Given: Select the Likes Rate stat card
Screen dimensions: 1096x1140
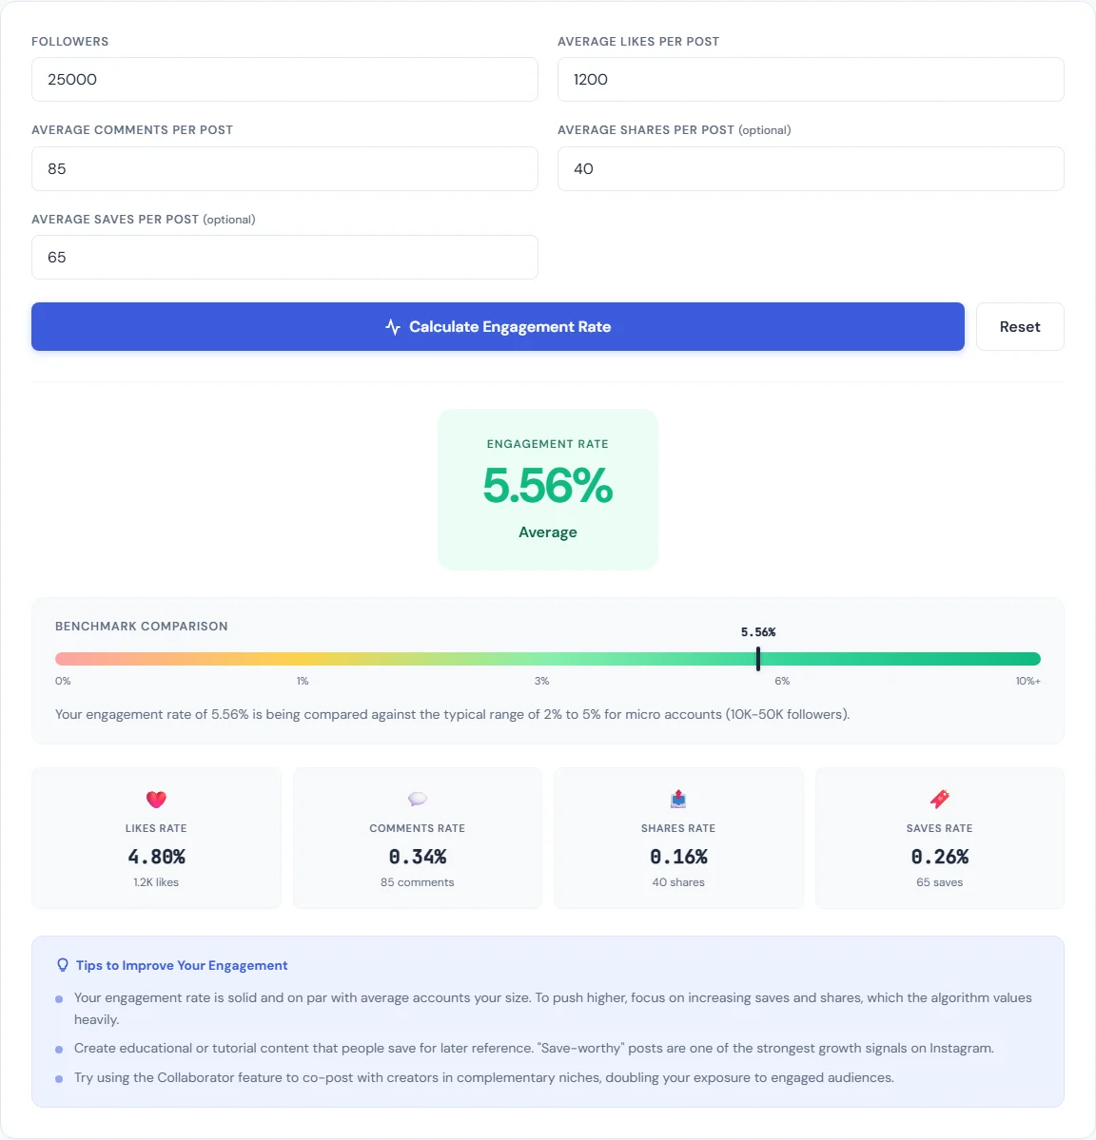Looking at the screenshot, I should click(156, 838).
